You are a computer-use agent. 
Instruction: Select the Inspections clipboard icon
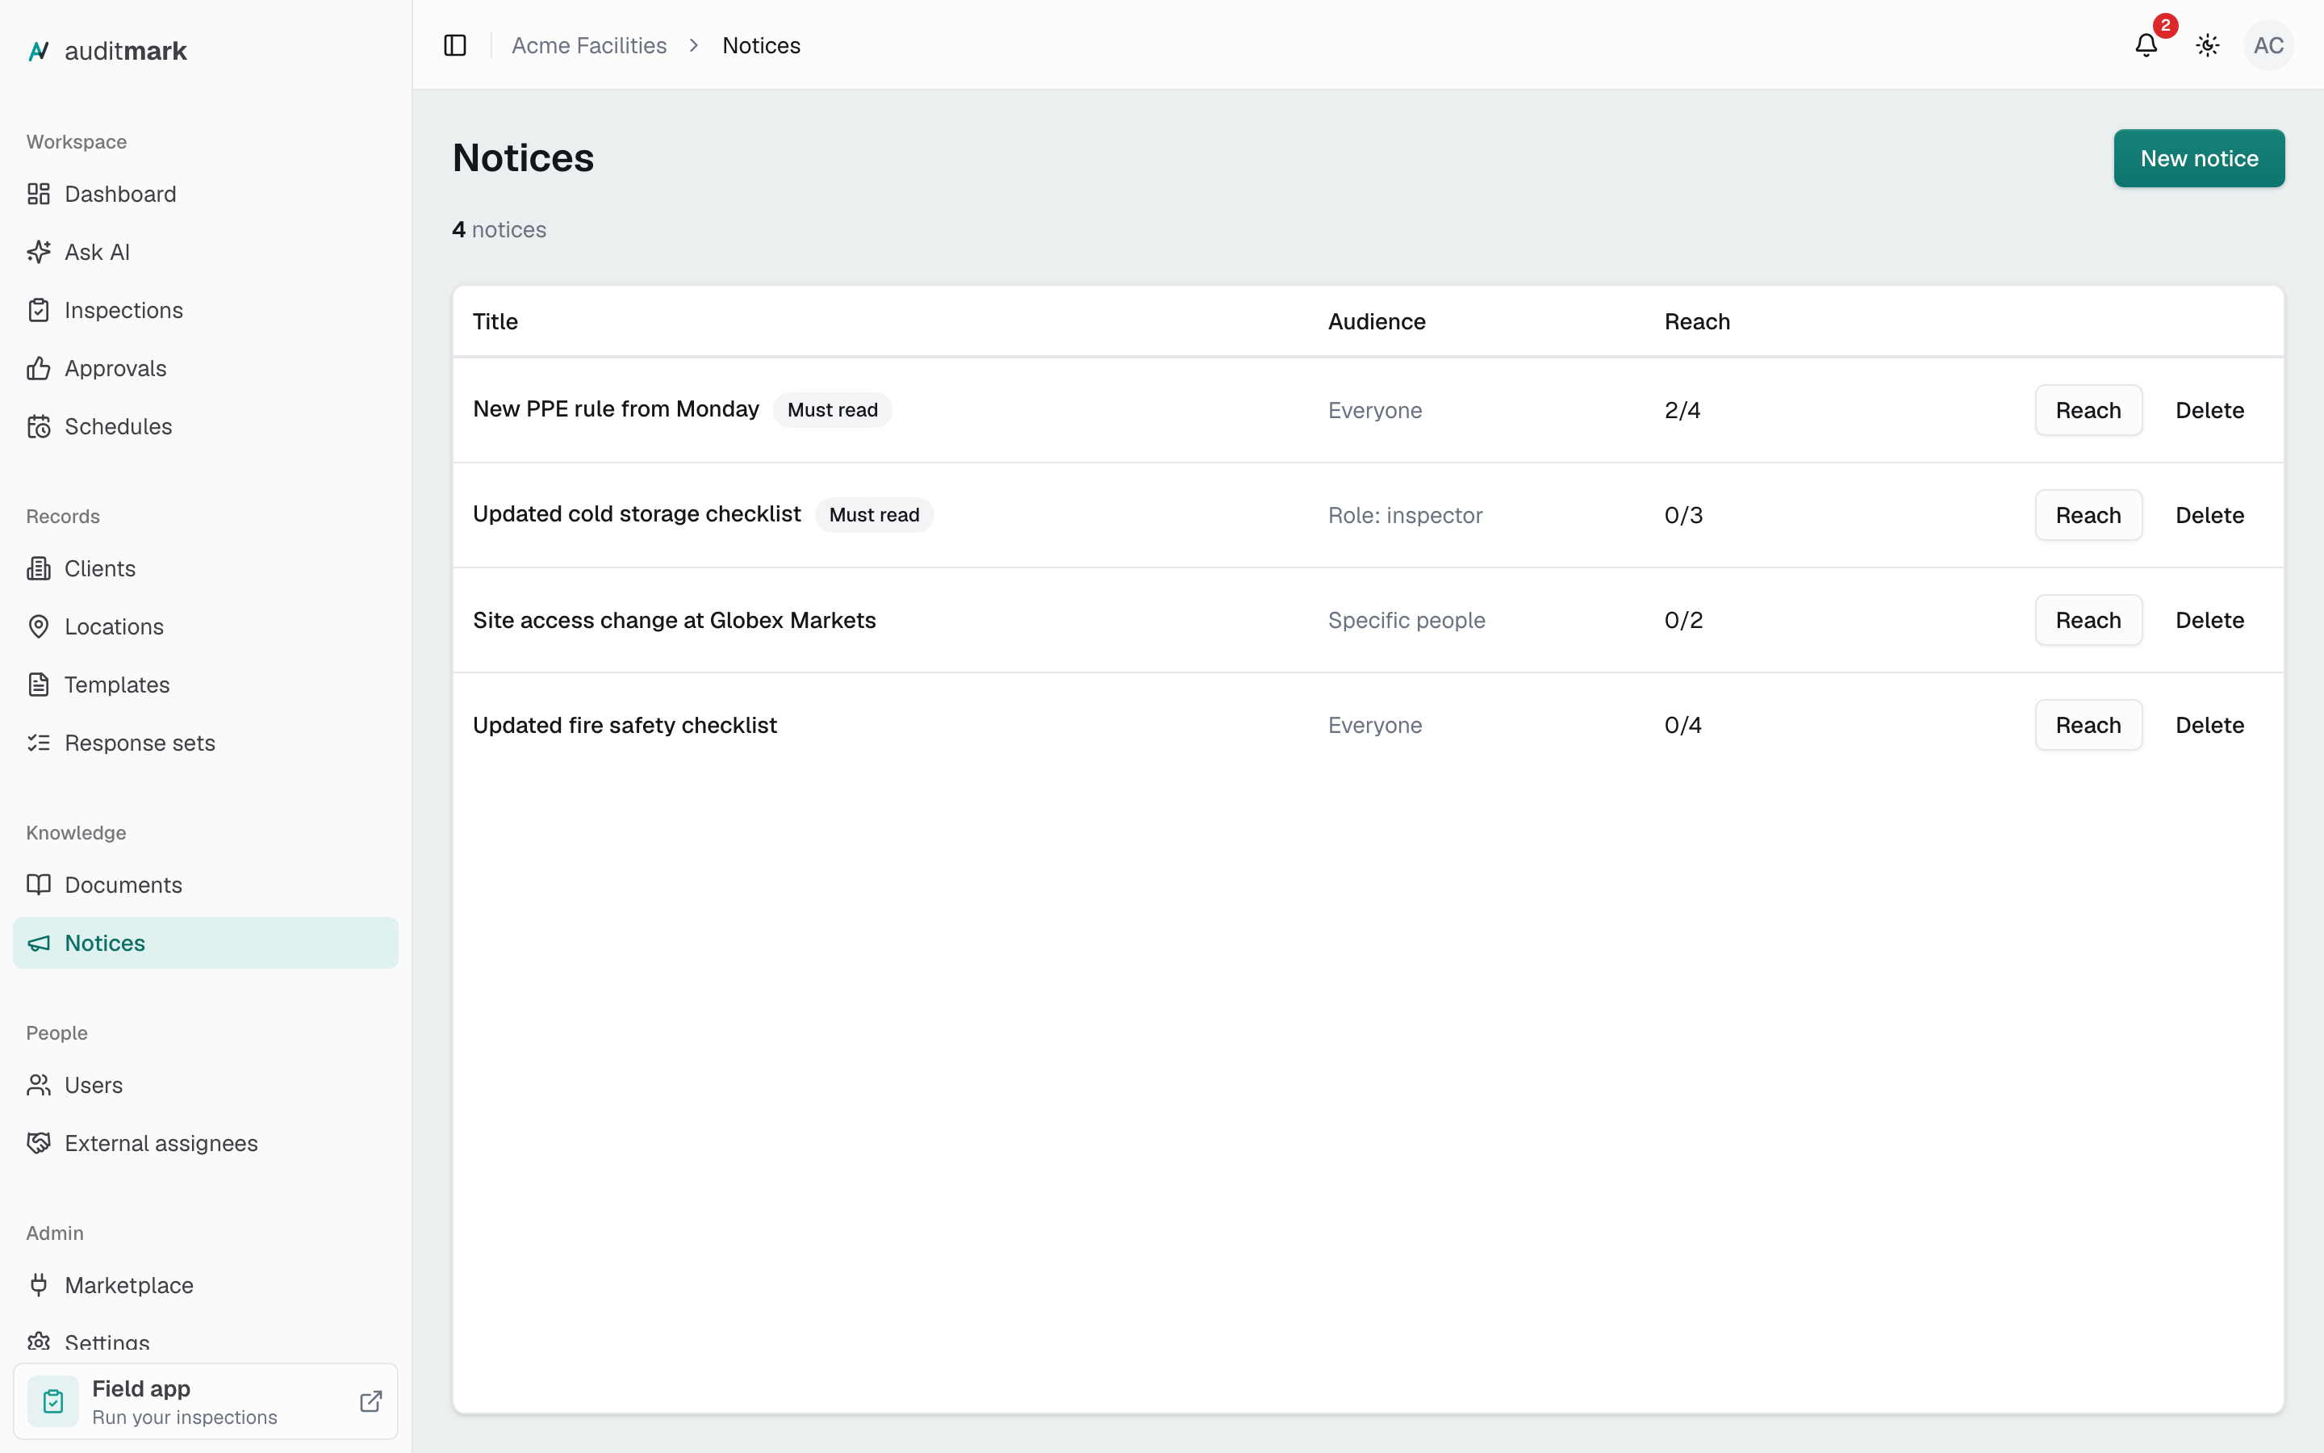coord(39,311)
